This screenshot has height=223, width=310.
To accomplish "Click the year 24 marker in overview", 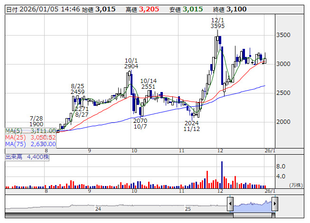I will pyautogui.click(x=98, y=209).
